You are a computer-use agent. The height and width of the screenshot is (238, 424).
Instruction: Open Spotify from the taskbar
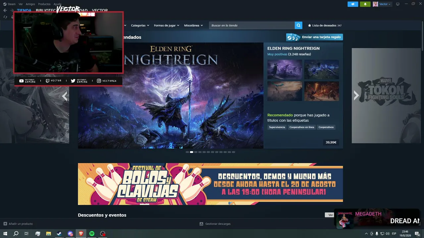pyautogui.click(x=92, y=234)
